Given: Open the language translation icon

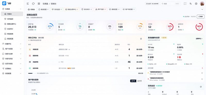Looking at the screenshot, I should click(191, 4).
